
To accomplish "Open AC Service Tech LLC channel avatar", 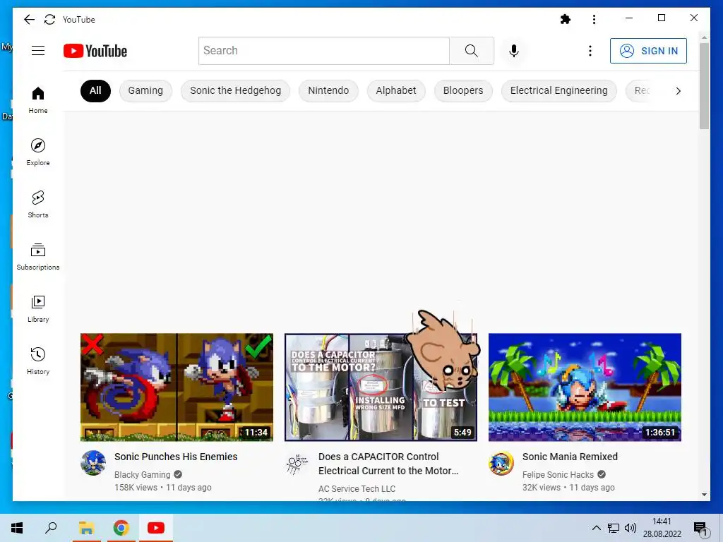I will click(x=297, y=464).
